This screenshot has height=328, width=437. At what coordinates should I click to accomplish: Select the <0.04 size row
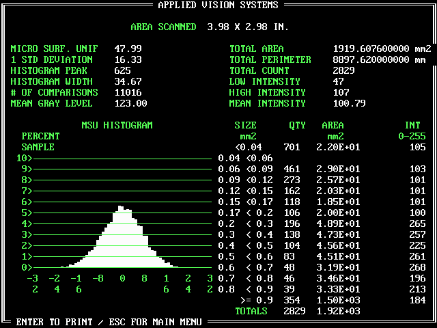(249, 147)
